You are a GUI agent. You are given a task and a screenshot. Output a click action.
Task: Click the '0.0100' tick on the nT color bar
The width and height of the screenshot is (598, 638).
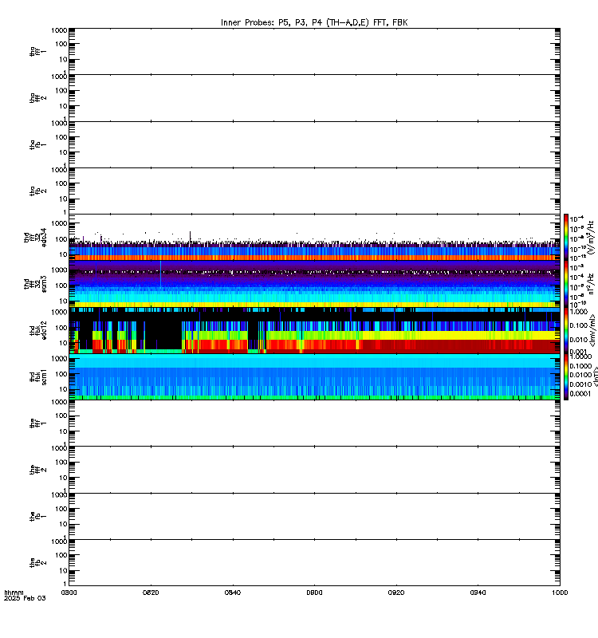point(580,375)
